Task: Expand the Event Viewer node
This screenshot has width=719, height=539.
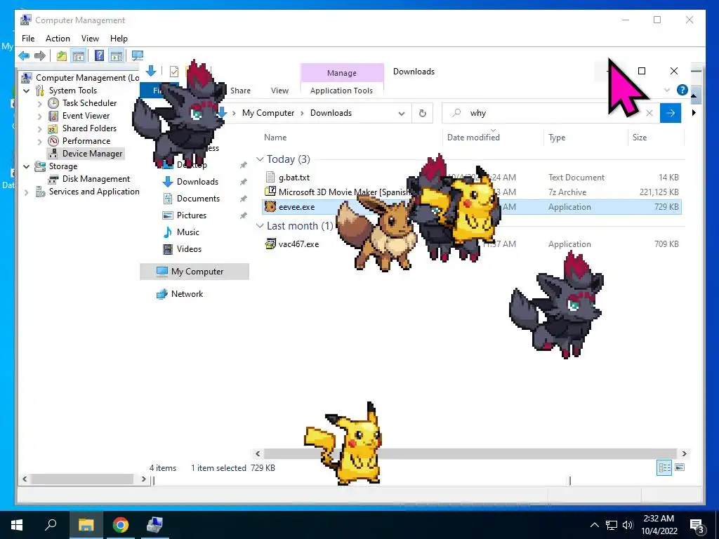Action: pyautogui.click(x=40, y=116)
